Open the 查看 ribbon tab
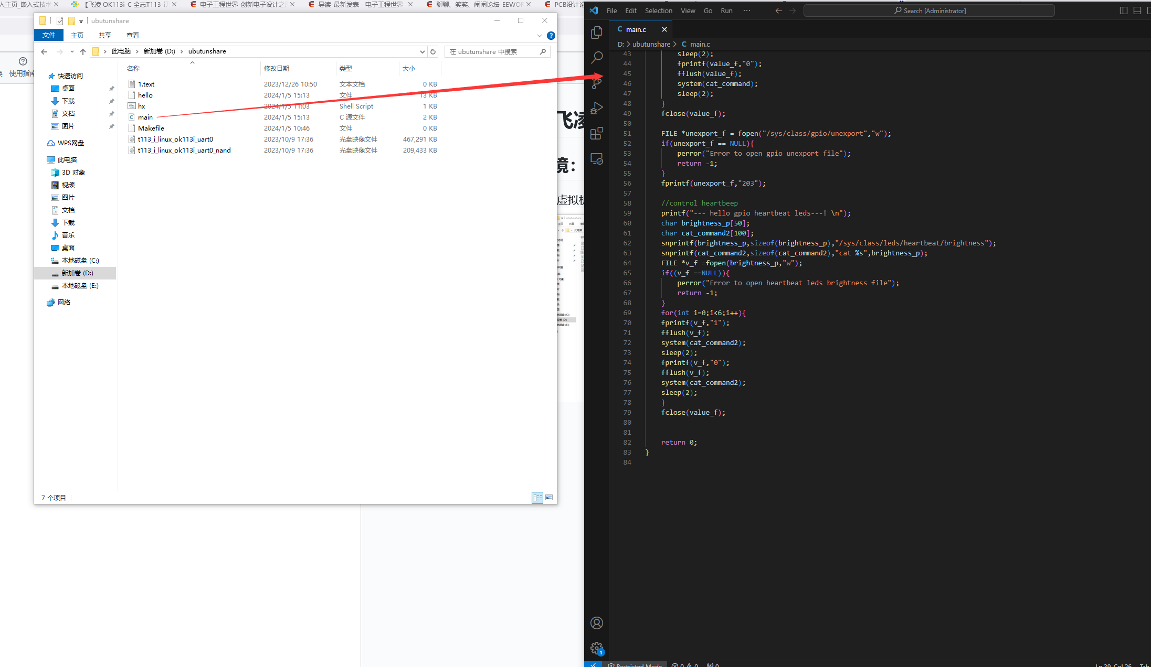 point(133,35)
